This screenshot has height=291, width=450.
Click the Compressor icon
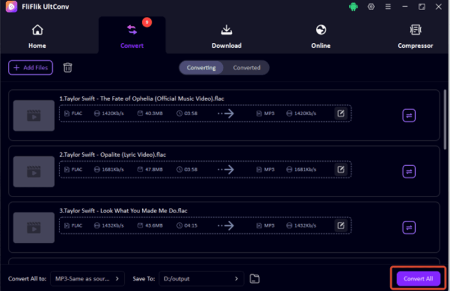415,30
